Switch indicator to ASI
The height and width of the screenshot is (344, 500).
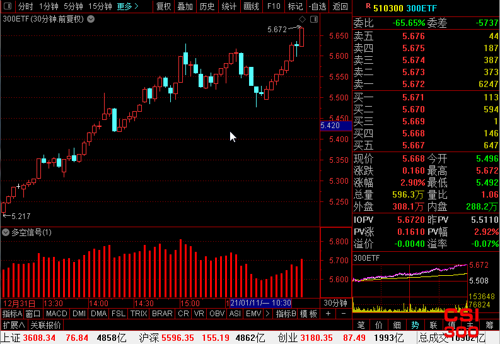(235, 314)
